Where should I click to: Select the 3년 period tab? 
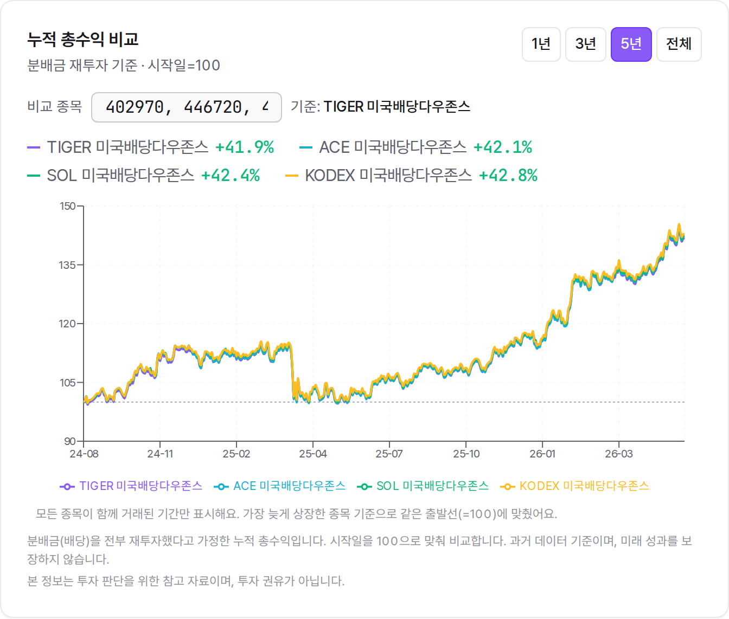click(586, 44)
